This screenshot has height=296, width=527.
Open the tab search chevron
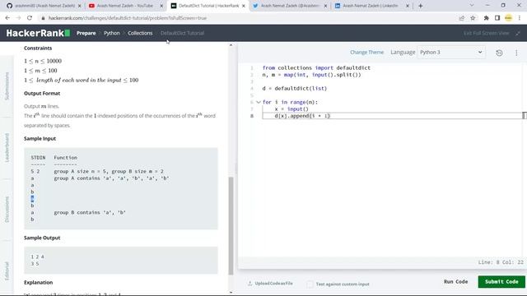point(472,6)
